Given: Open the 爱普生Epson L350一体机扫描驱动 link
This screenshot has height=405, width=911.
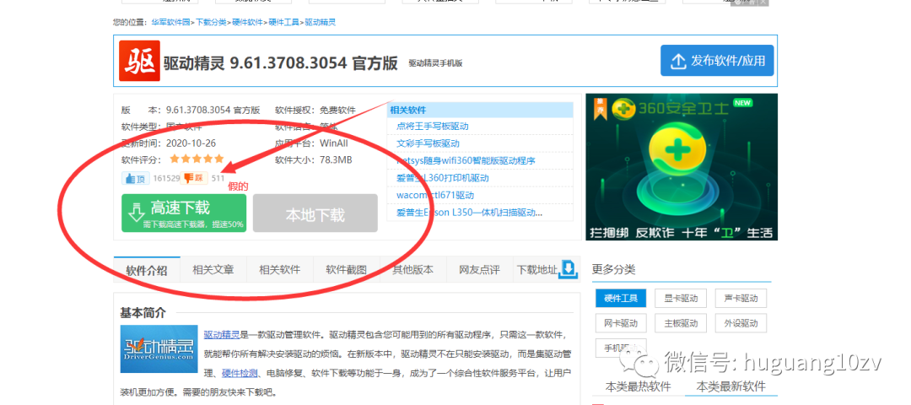Looking at the screenshot, I should tap(470, 212).
